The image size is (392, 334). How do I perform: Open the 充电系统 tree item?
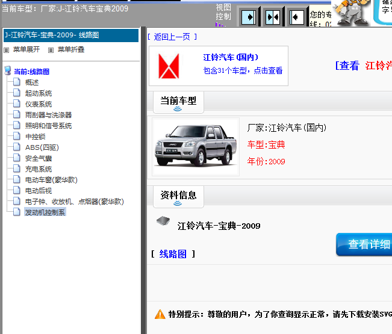coord(39,169)
